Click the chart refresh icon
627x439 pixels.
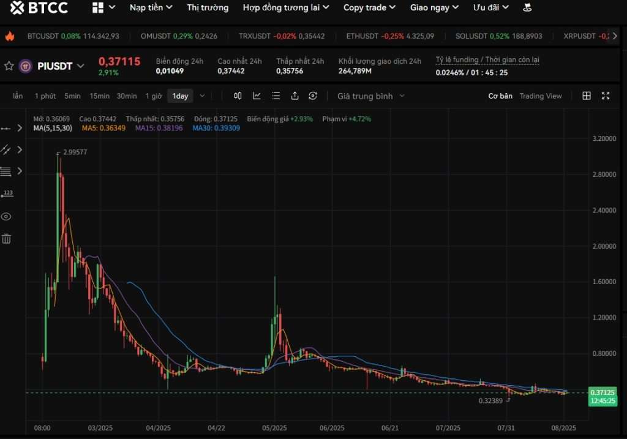pos(313,96)
